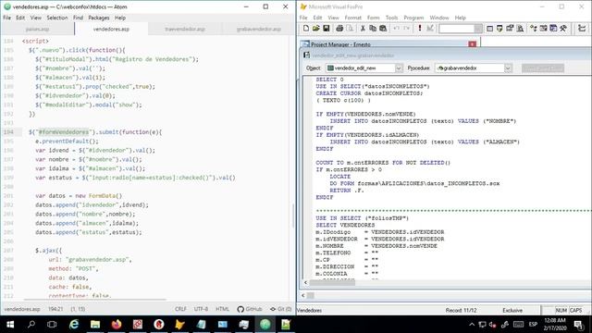The width and height of the screenshot is (592, 333).
Task: Open the Task View icon on the taskbar
Action: (x=52, y=325)
